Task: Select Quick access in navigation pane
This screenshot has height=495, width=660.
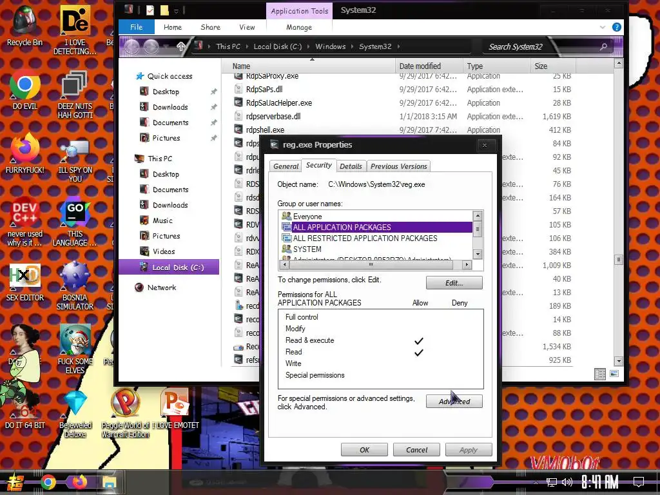Action: (x=170, y=76)
